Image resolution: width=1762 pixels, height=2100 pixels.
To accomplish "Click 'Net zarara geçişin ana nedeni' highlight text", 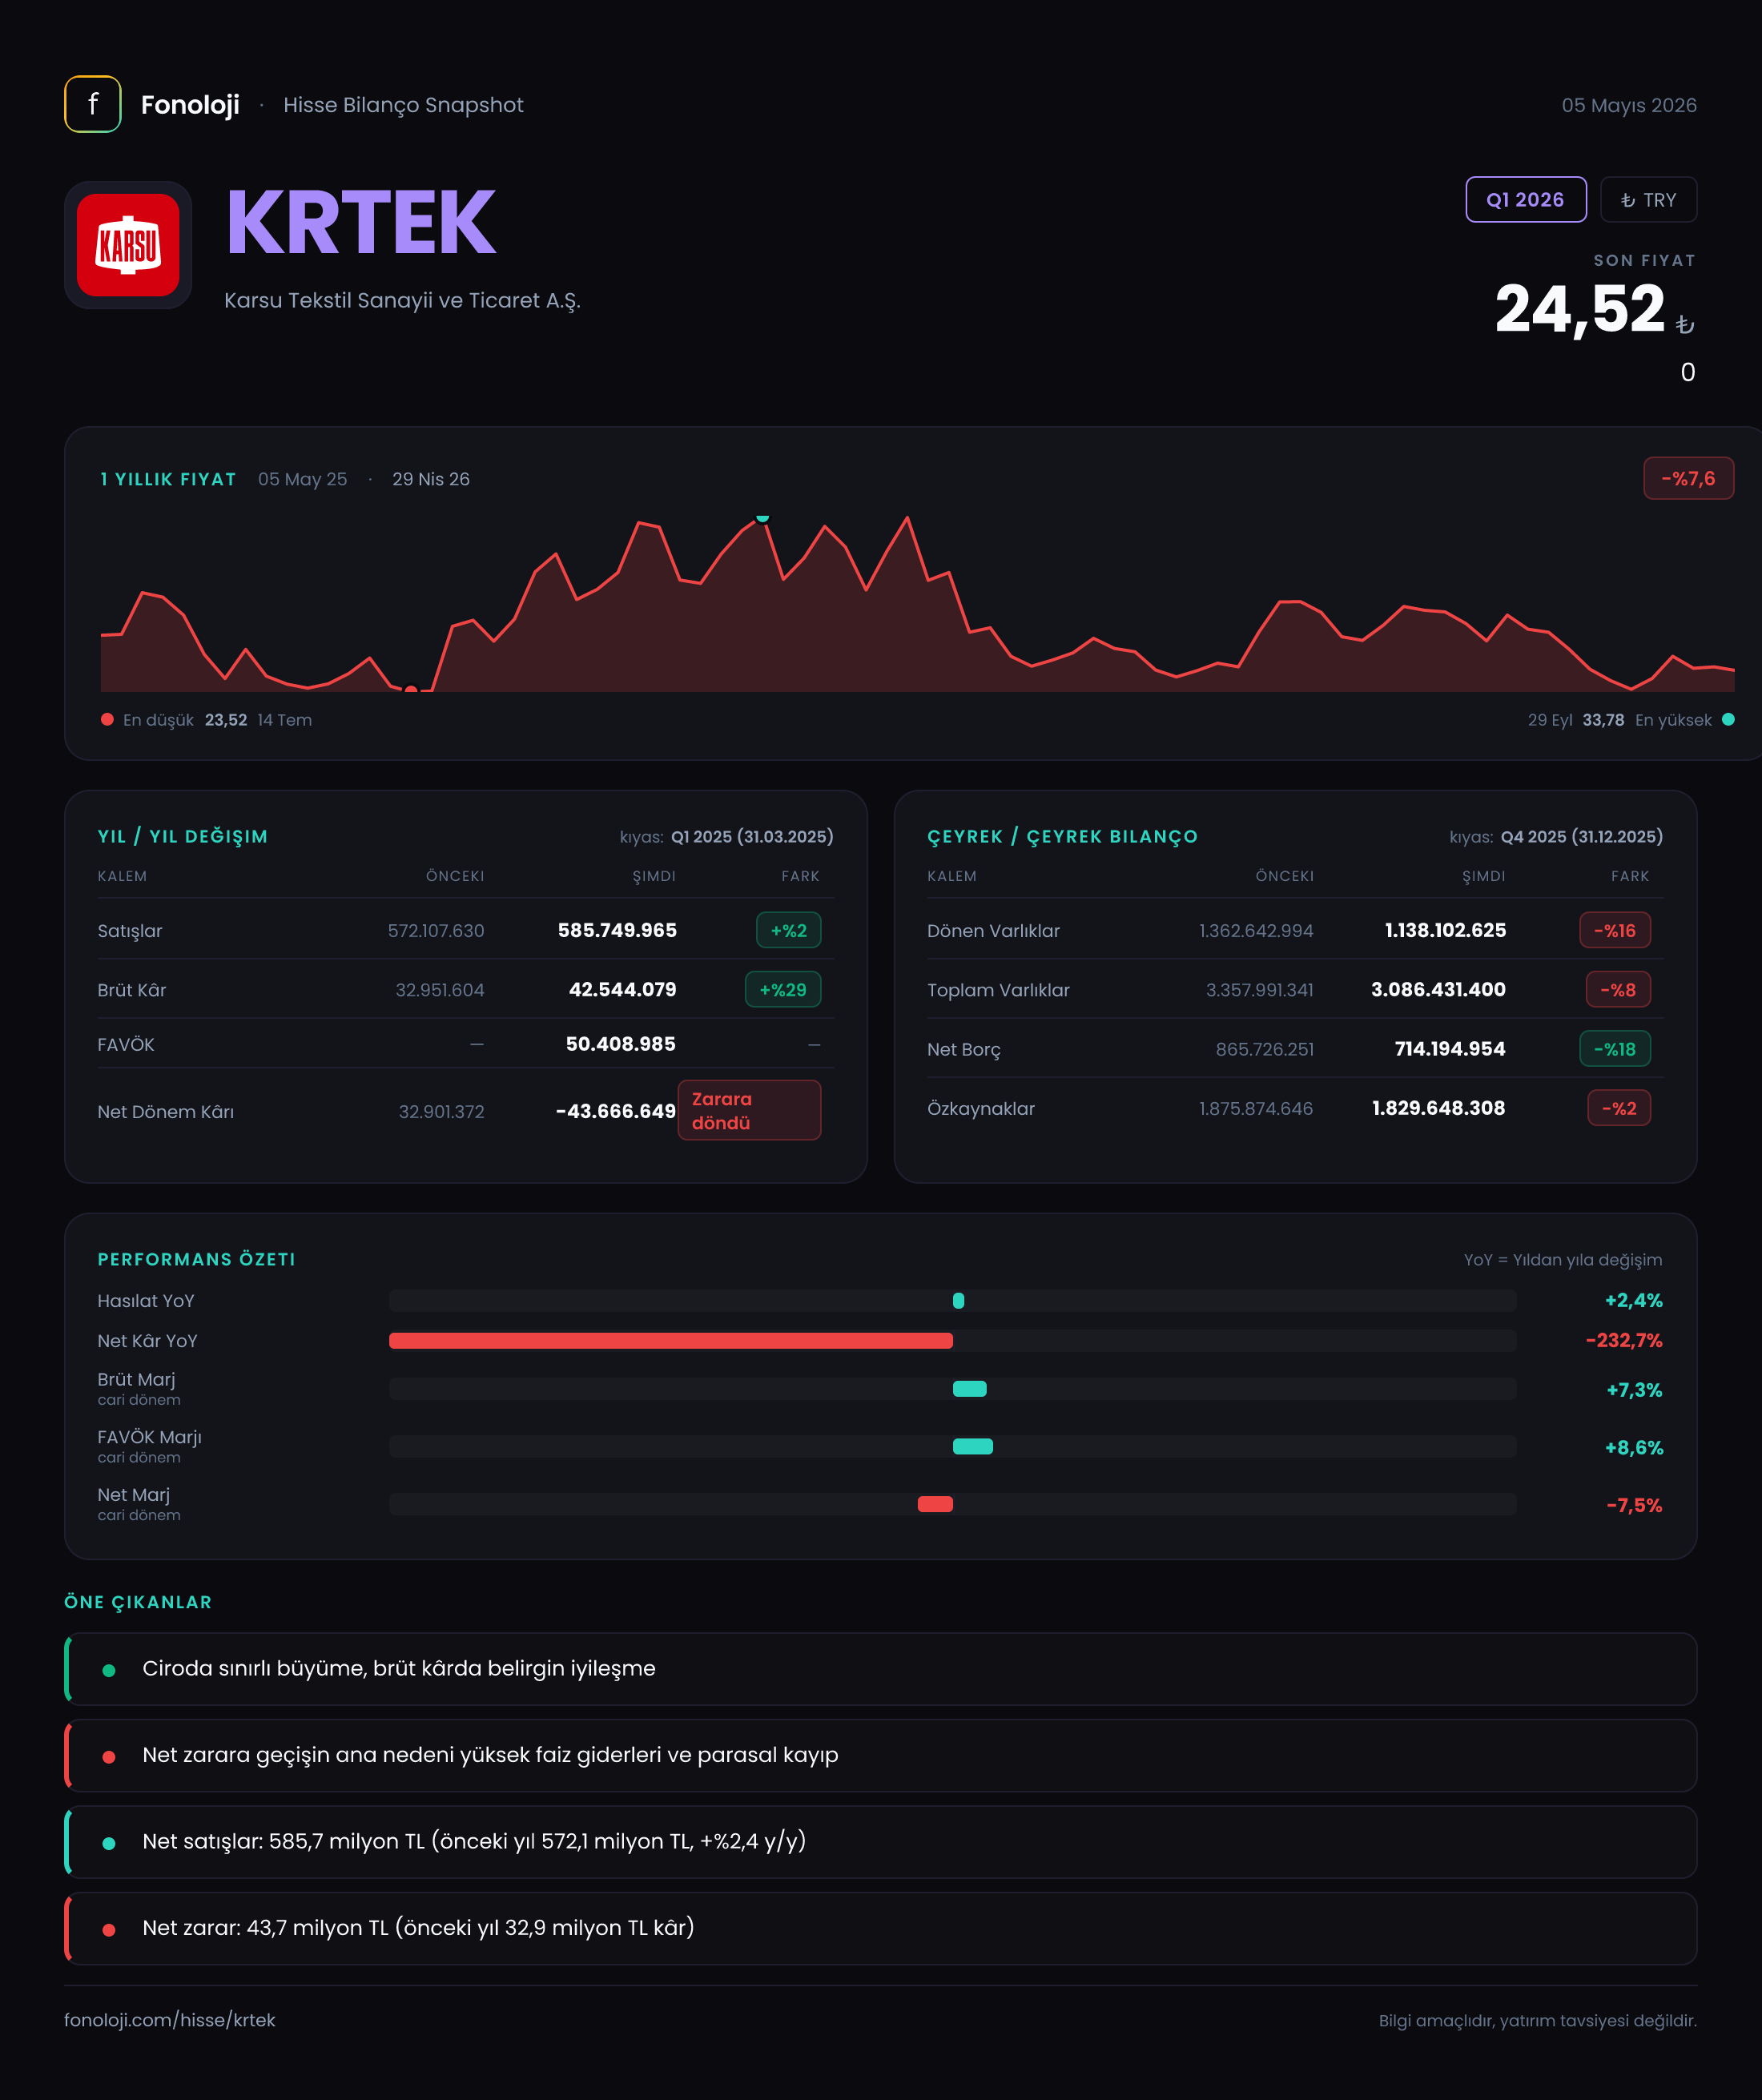I will 490,1755.
